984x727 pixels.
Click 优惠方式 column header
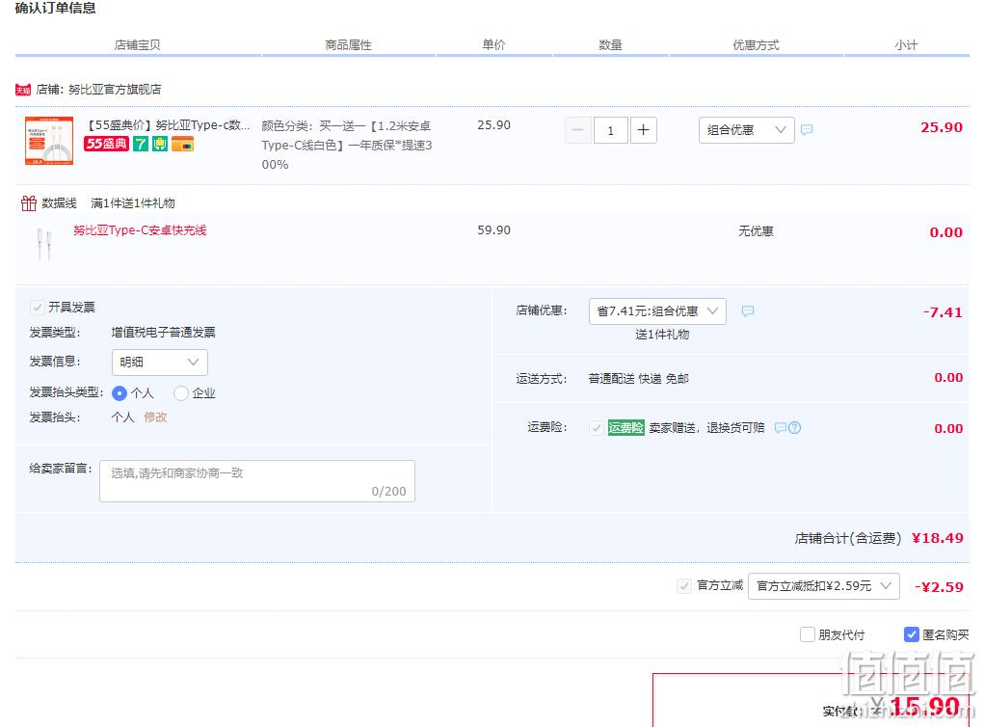click(x=756, y=45)
